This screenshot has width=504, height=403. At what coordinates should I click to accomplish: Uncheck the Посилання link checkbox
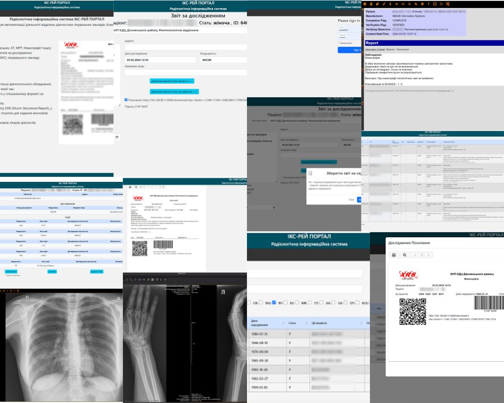[x=126, y=100]
